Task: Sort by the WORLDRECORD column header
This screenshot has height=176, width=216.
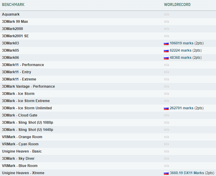Action: coord(177,5)
